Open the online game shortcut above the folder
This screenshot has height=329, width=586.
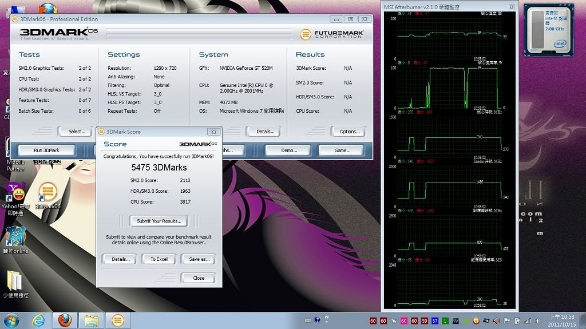click(x=15, y=237)
